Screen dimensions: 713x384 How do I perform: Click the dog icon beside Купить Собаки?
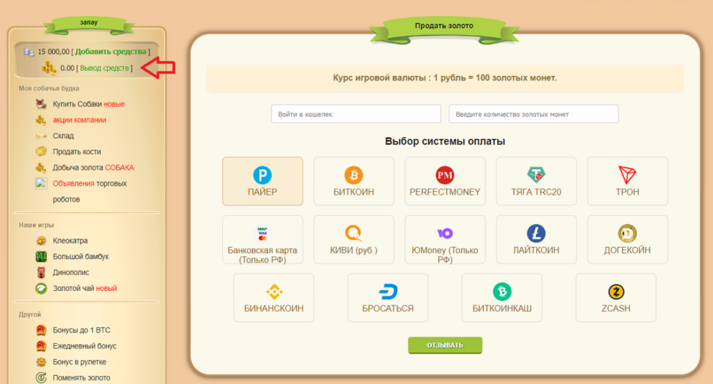tap(41, 104)
